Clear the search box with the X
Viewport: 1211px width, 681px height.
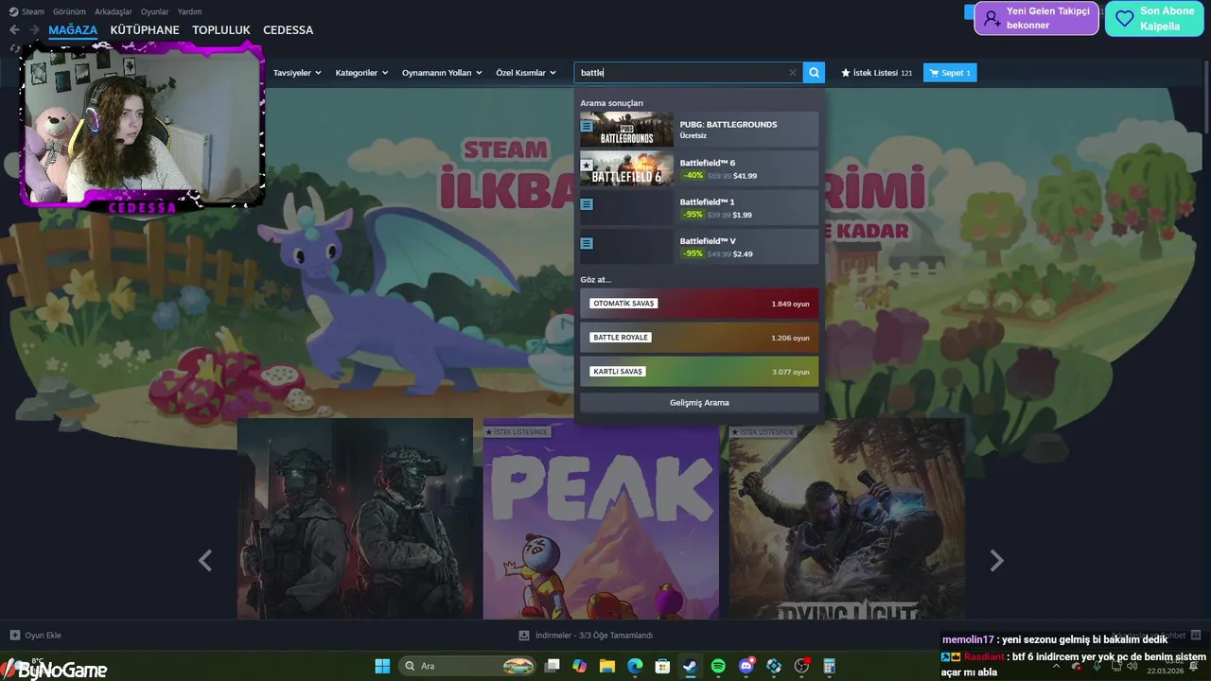coord(793,73)
